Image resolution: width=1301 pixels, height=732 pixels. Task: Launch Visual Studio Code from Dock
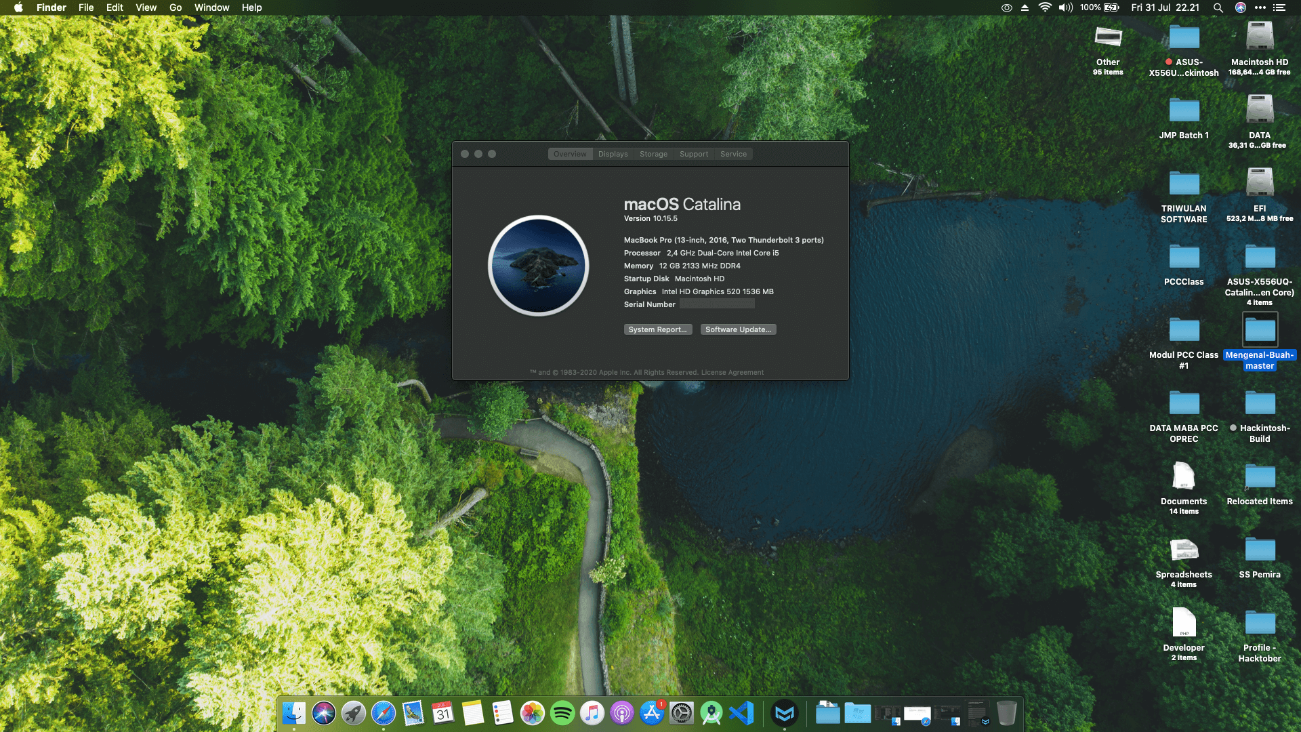741,713
